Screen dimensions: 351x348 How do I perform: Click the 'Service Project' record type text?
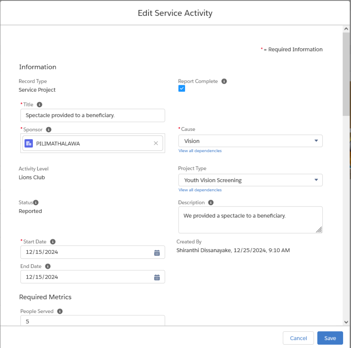37,90
